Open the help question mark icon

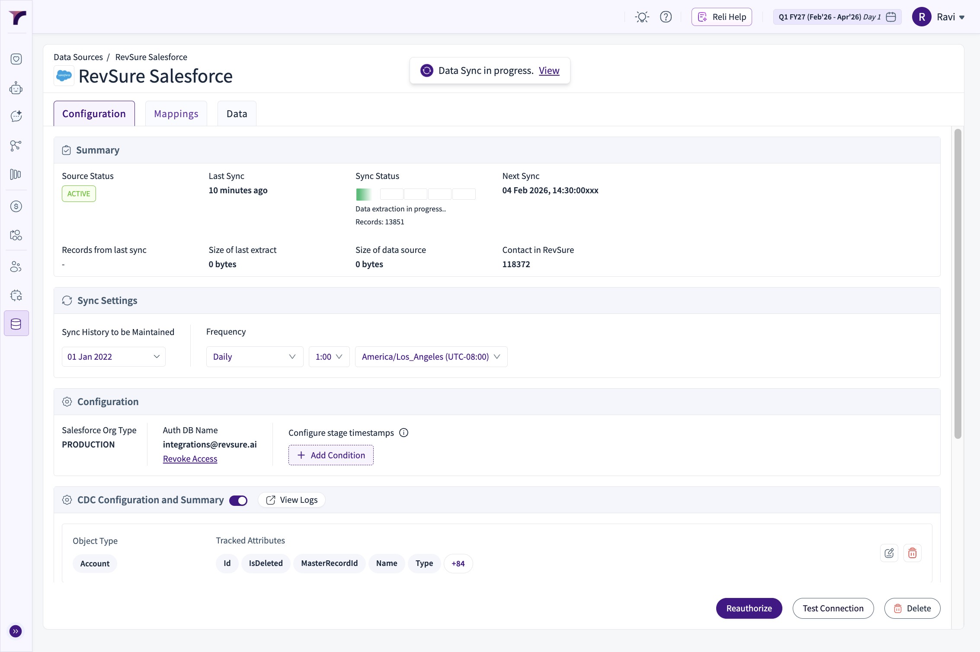[666, 17]
